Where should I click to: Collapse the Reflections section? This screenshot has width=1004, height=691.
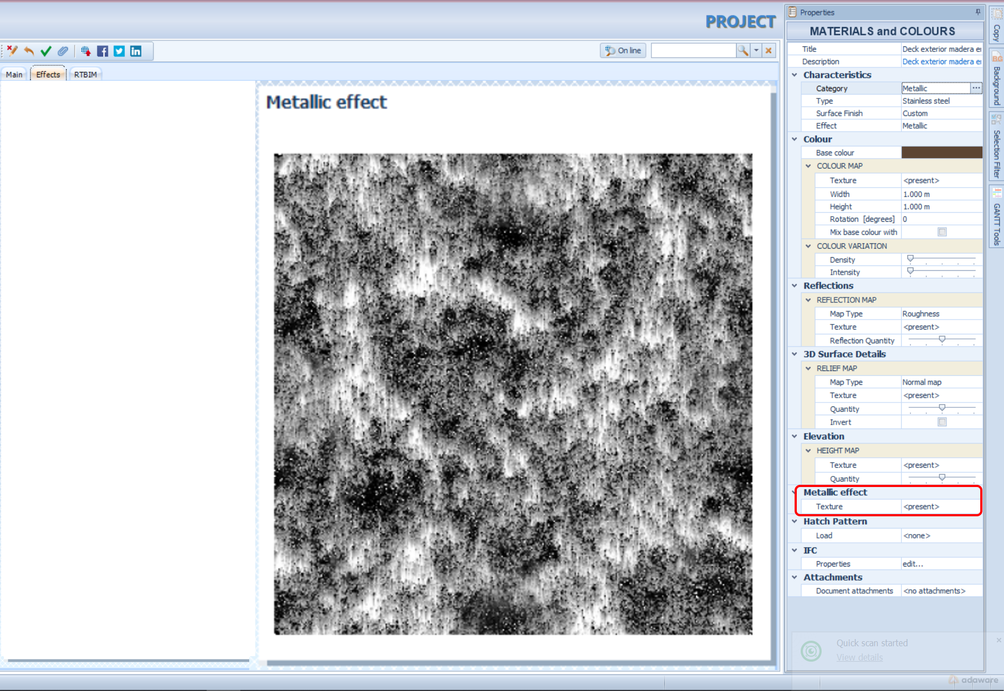(x=795, y=286)
